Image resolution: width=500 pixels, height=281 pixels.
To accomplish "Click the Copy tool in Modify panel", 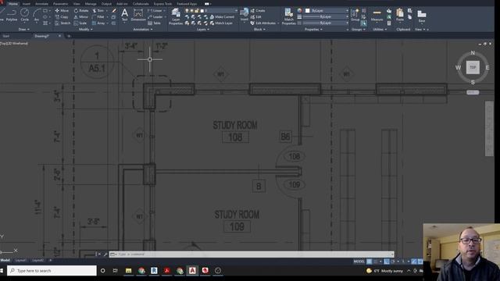I will (62, 17).
